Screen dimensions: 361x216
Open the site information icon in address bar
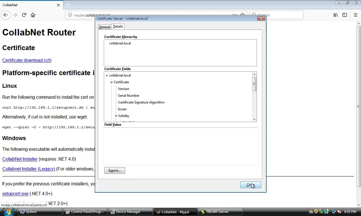coord(70,15)
